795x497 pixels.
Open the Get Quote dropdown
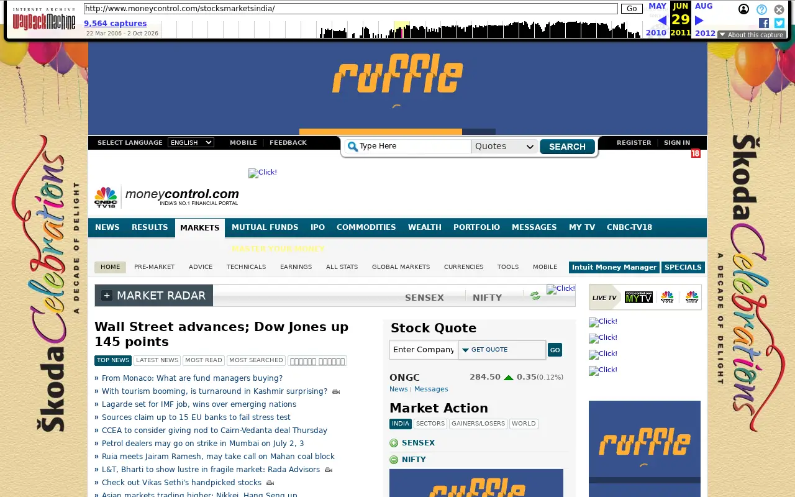coord(502,350)
